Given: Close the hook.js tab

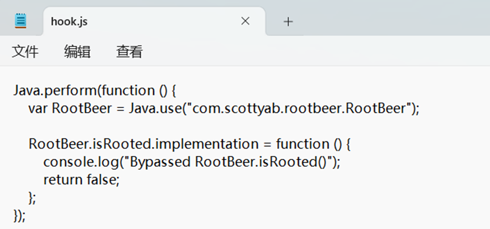Looking at the screenshot, I should (x=245, y=21).
